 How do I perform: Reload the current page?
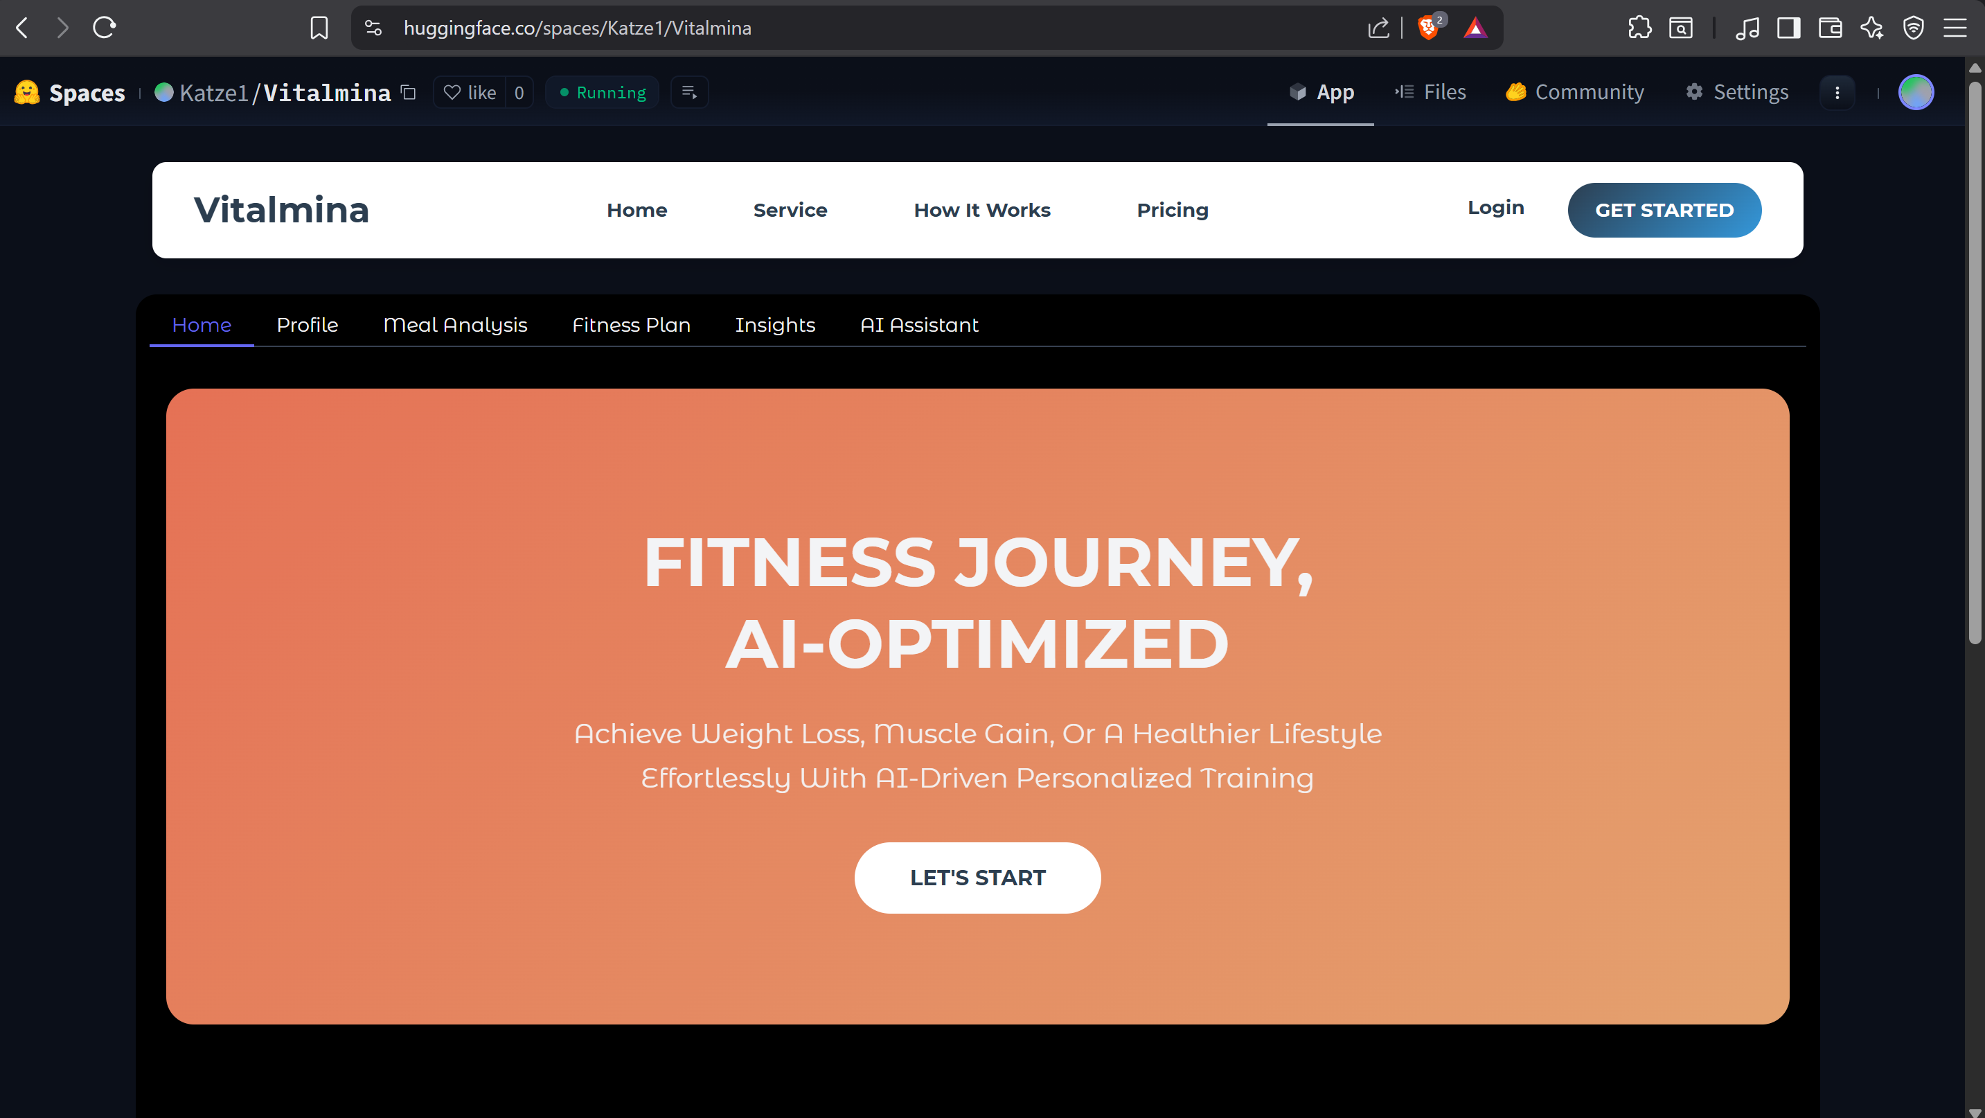[x=104, y=28]
